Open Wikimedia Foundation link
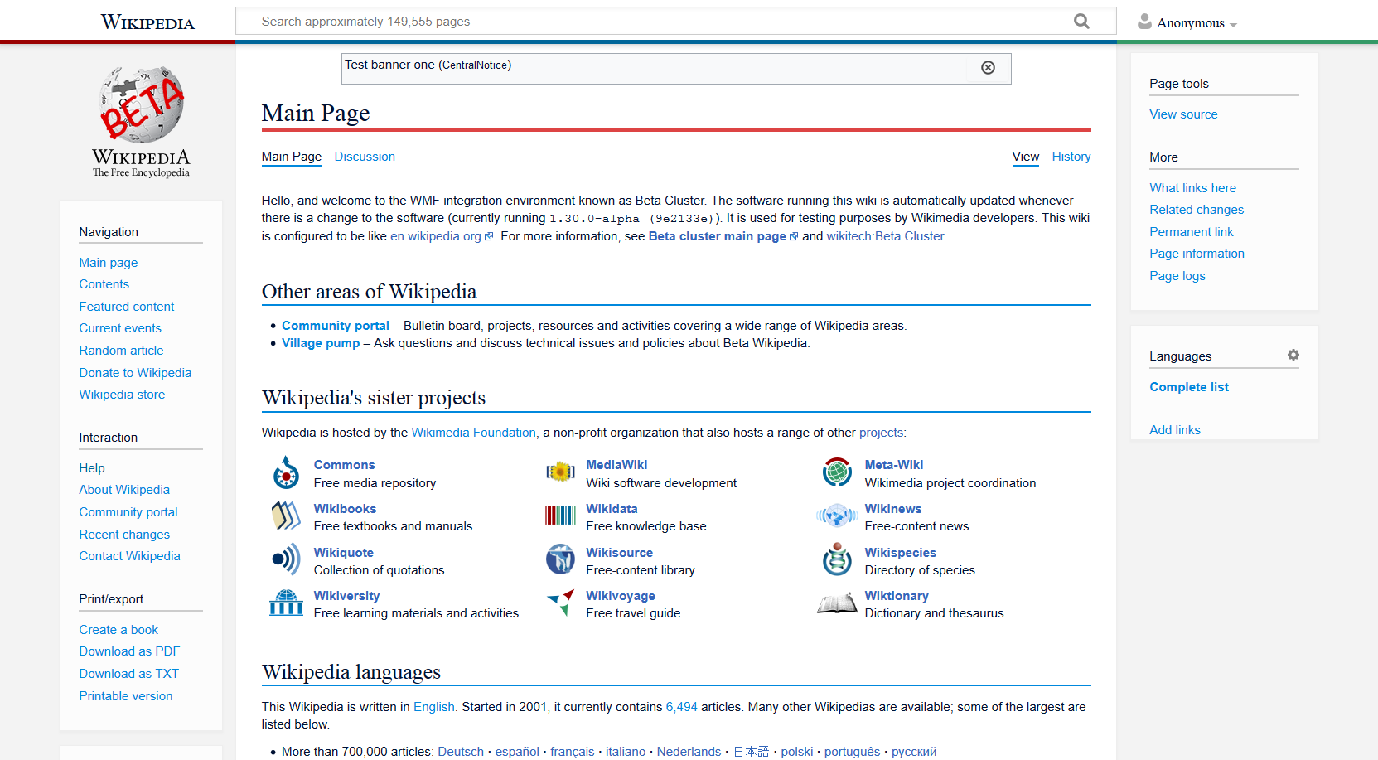The image size is (1378, 760). [x=474, y=433]
